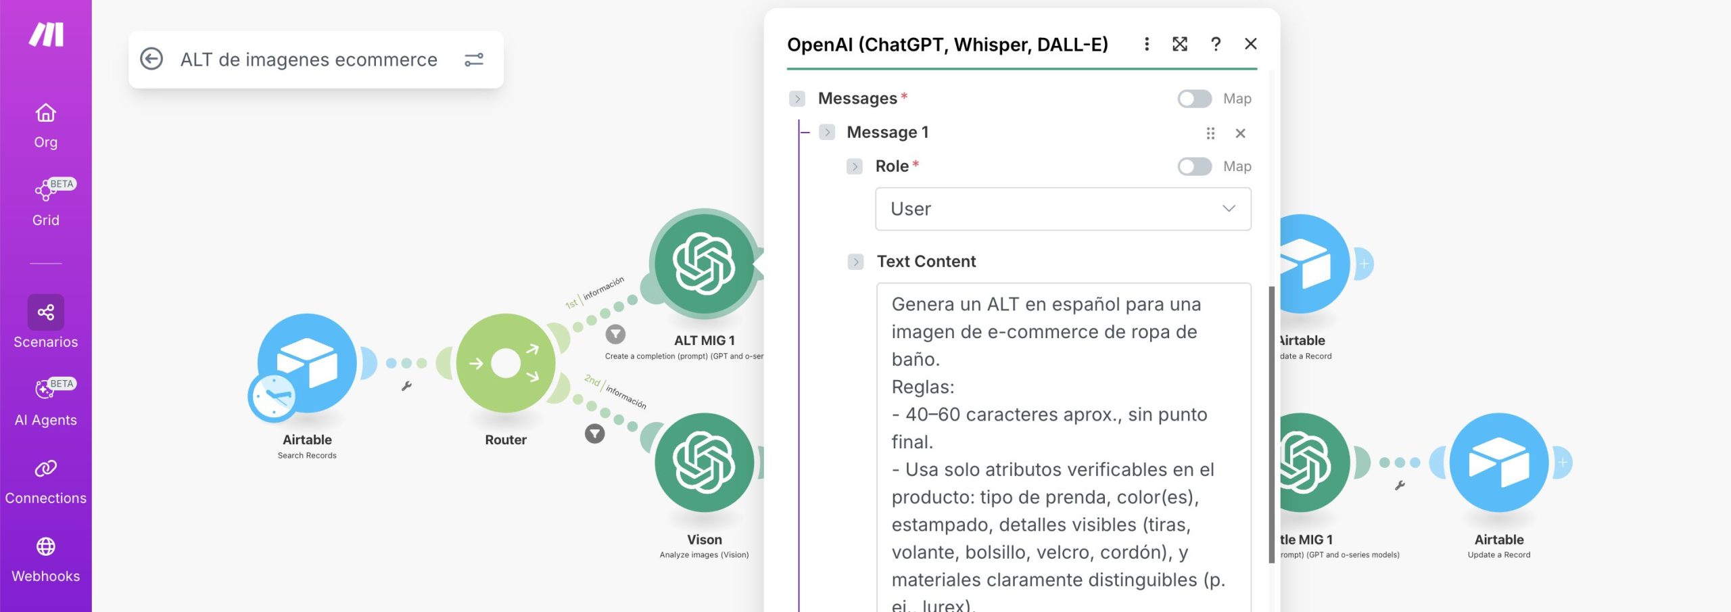Open scenario settings sliders icon
This screenshot has width=1731, height=612.
[x=474, y=60]
